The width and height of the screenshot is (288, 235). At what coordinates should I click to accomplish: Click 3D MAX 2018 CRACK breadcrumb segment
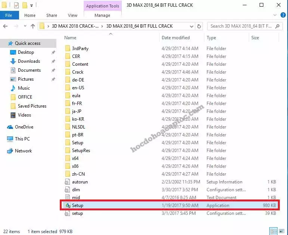click(75, 26)
